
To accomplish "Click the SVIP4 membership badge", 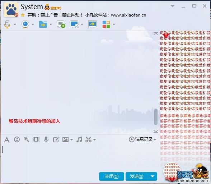I will [56, 8].
